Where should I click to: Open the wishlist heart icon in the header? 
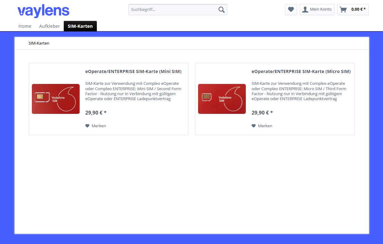[291, 9]
